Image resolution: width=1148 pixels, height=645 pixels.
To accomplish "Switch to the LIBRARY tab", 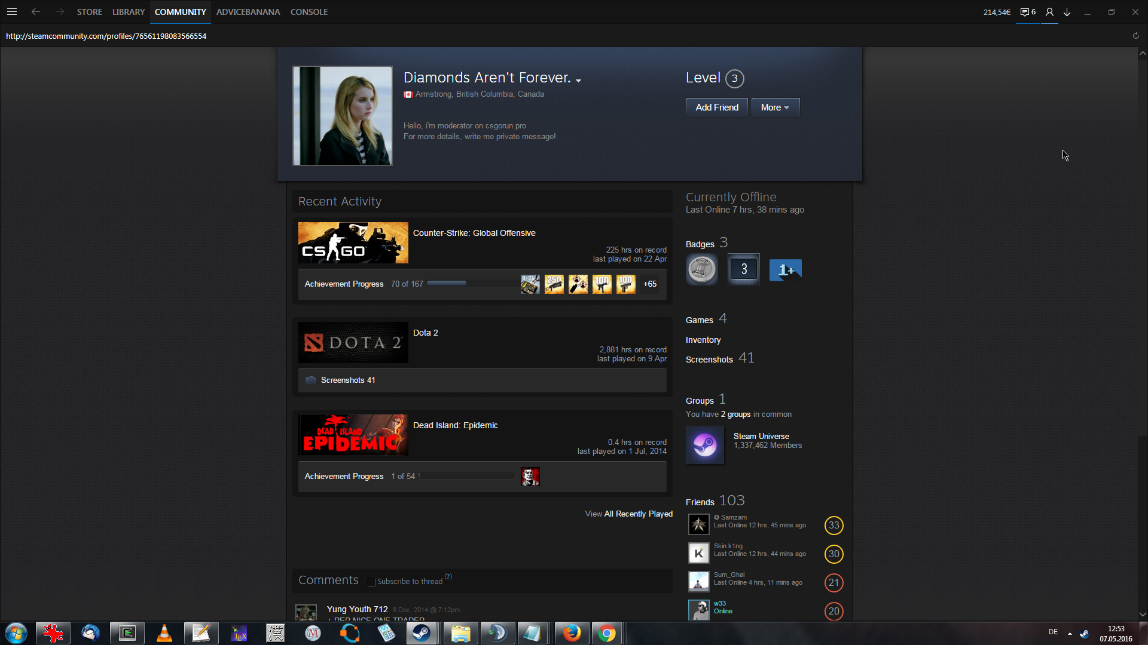I will pos(129,12).
